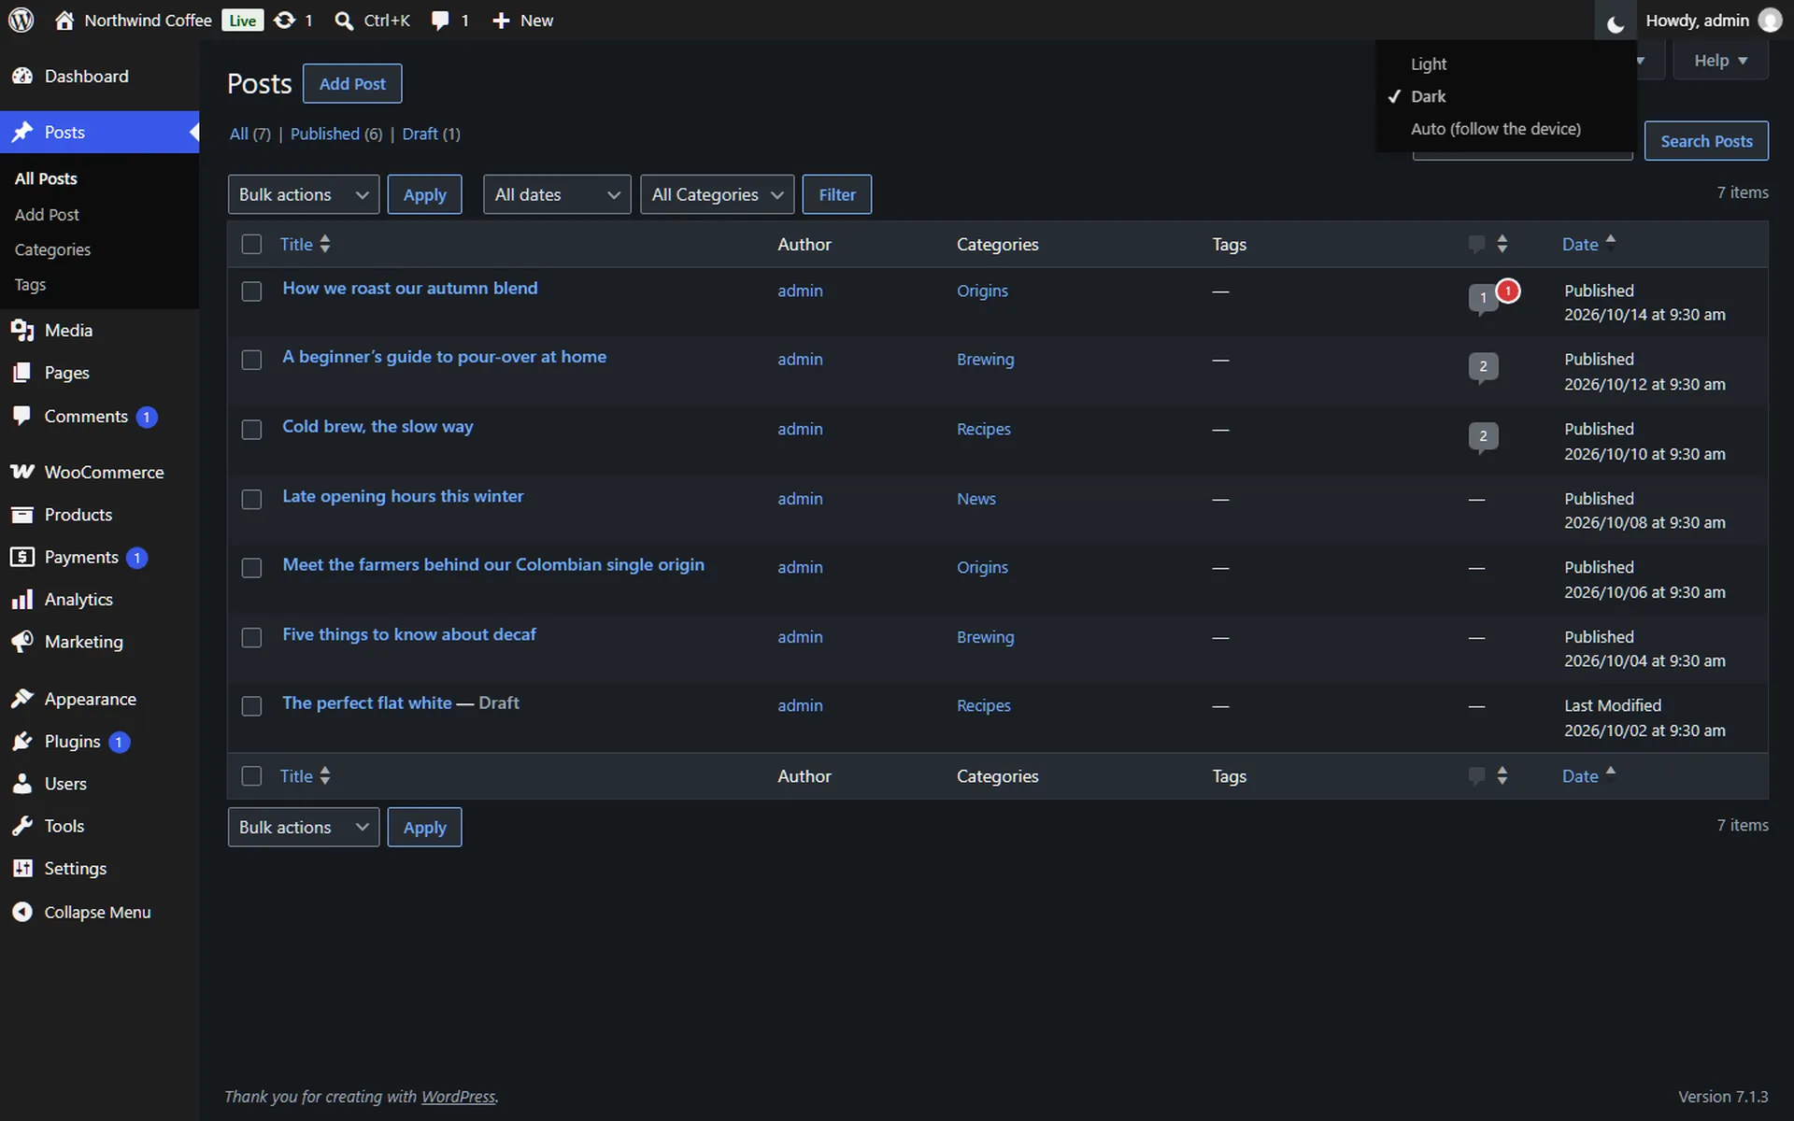Select 'Five things to know about decaf' checkbox
Screen dimensions: 1794x1121
coord(251,638)
